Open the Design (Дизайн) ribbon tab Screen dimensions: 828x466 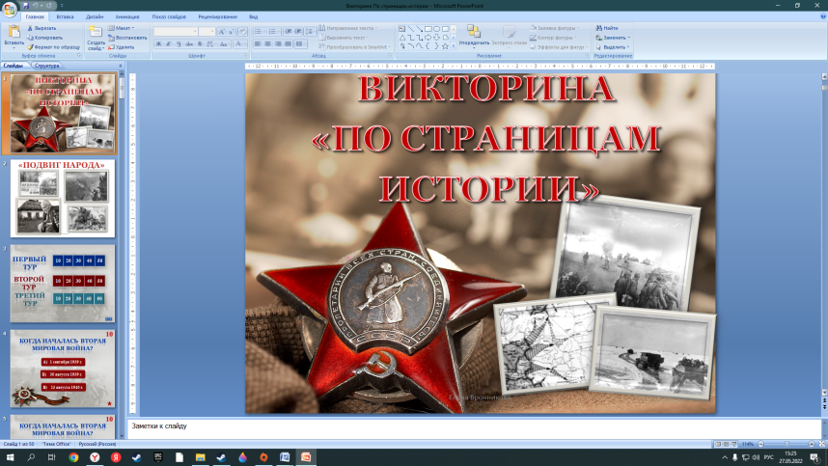95,17
